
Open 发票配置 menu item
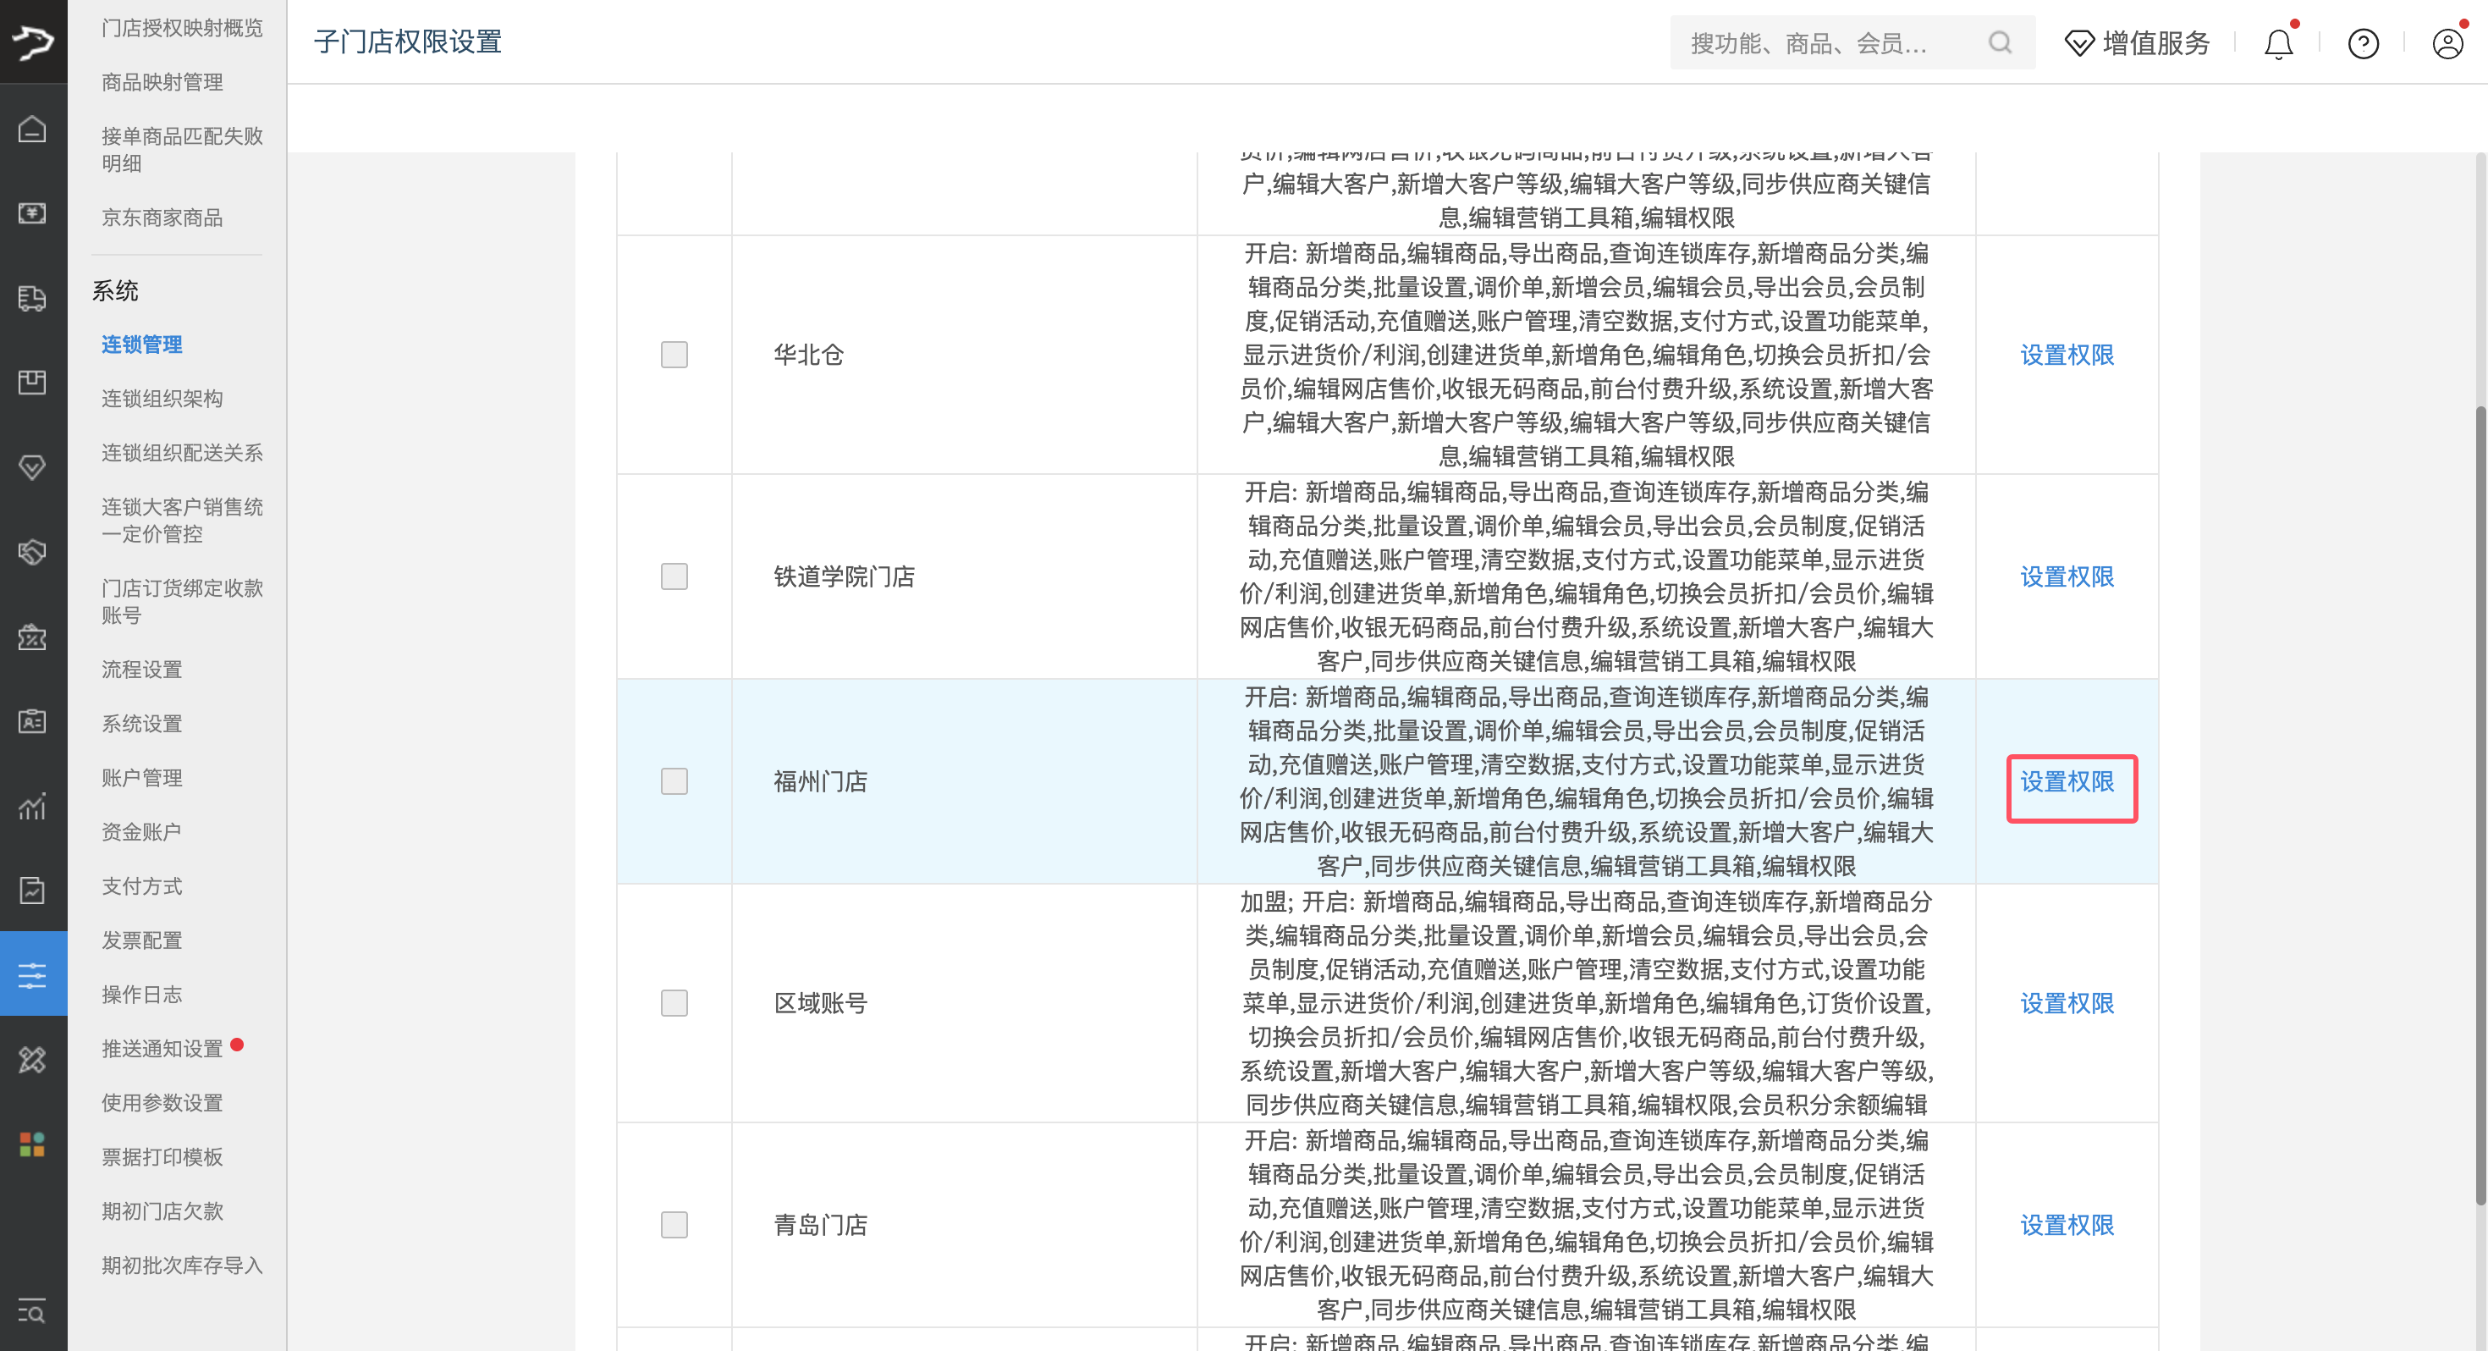tap(142, 940)
